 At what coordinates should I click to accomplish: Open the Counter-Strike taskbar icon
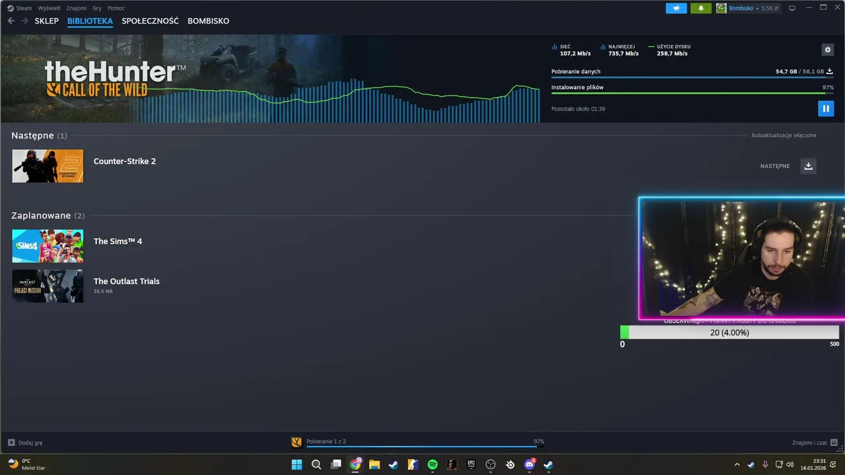(x=413, y=464)
